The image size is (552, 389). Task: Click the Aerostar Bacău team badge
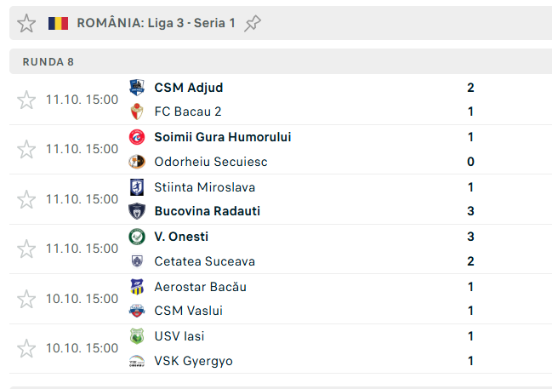pyautogui.click(x=137, y=287)
